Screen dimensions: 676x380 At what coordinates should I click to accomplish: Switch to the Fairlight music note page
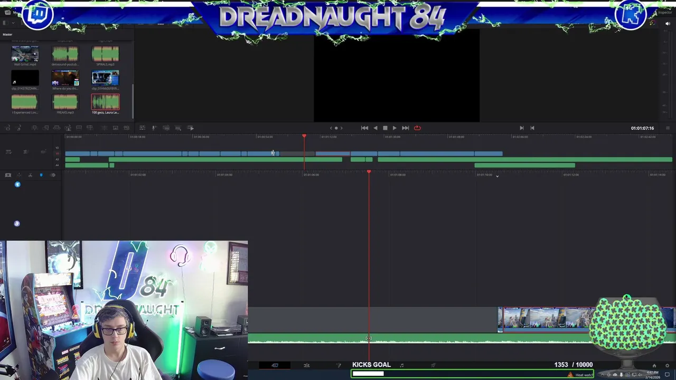point(402,365)
